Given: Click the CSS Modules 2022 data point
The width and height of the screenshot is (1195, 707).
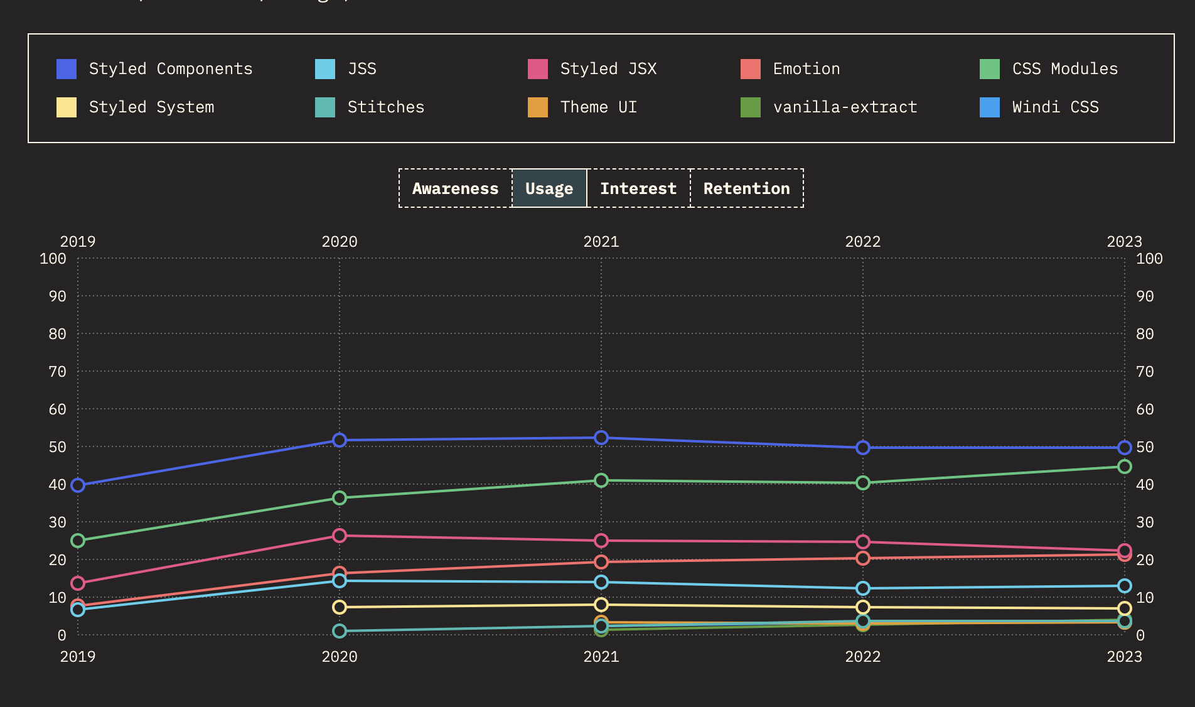Looking at the screenshot, I should click(x=863, y=483).
